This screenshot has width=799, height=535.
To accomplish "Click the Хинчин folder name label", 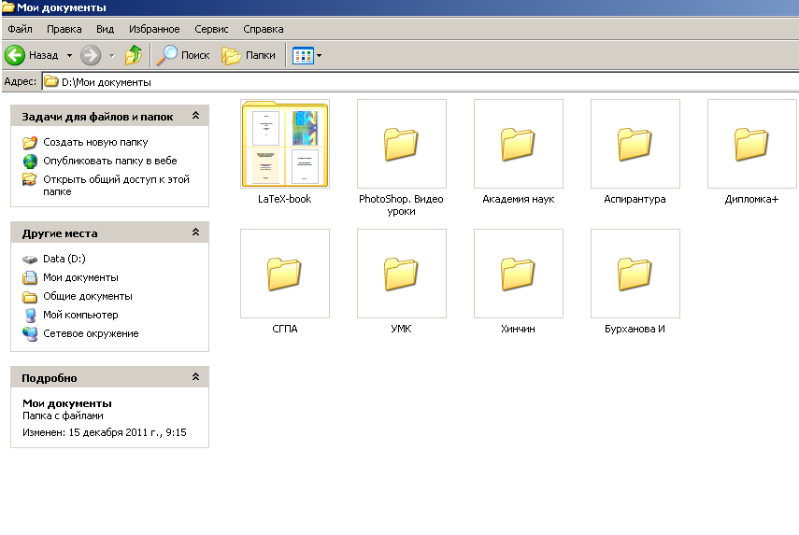I will [x=518, y=329].
